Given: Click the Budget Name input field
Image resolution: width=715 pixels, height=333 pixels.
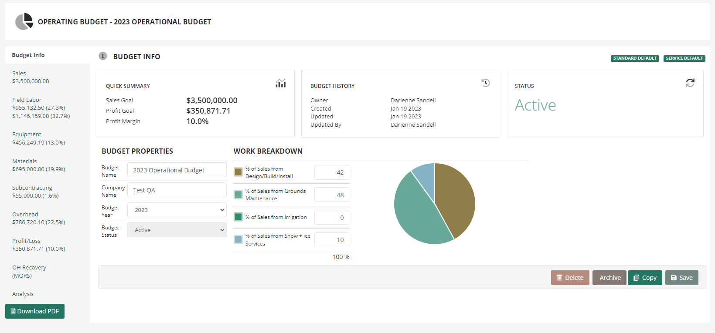Looking at the screenshot, I should pyautogui.click(x=177, y=170).
